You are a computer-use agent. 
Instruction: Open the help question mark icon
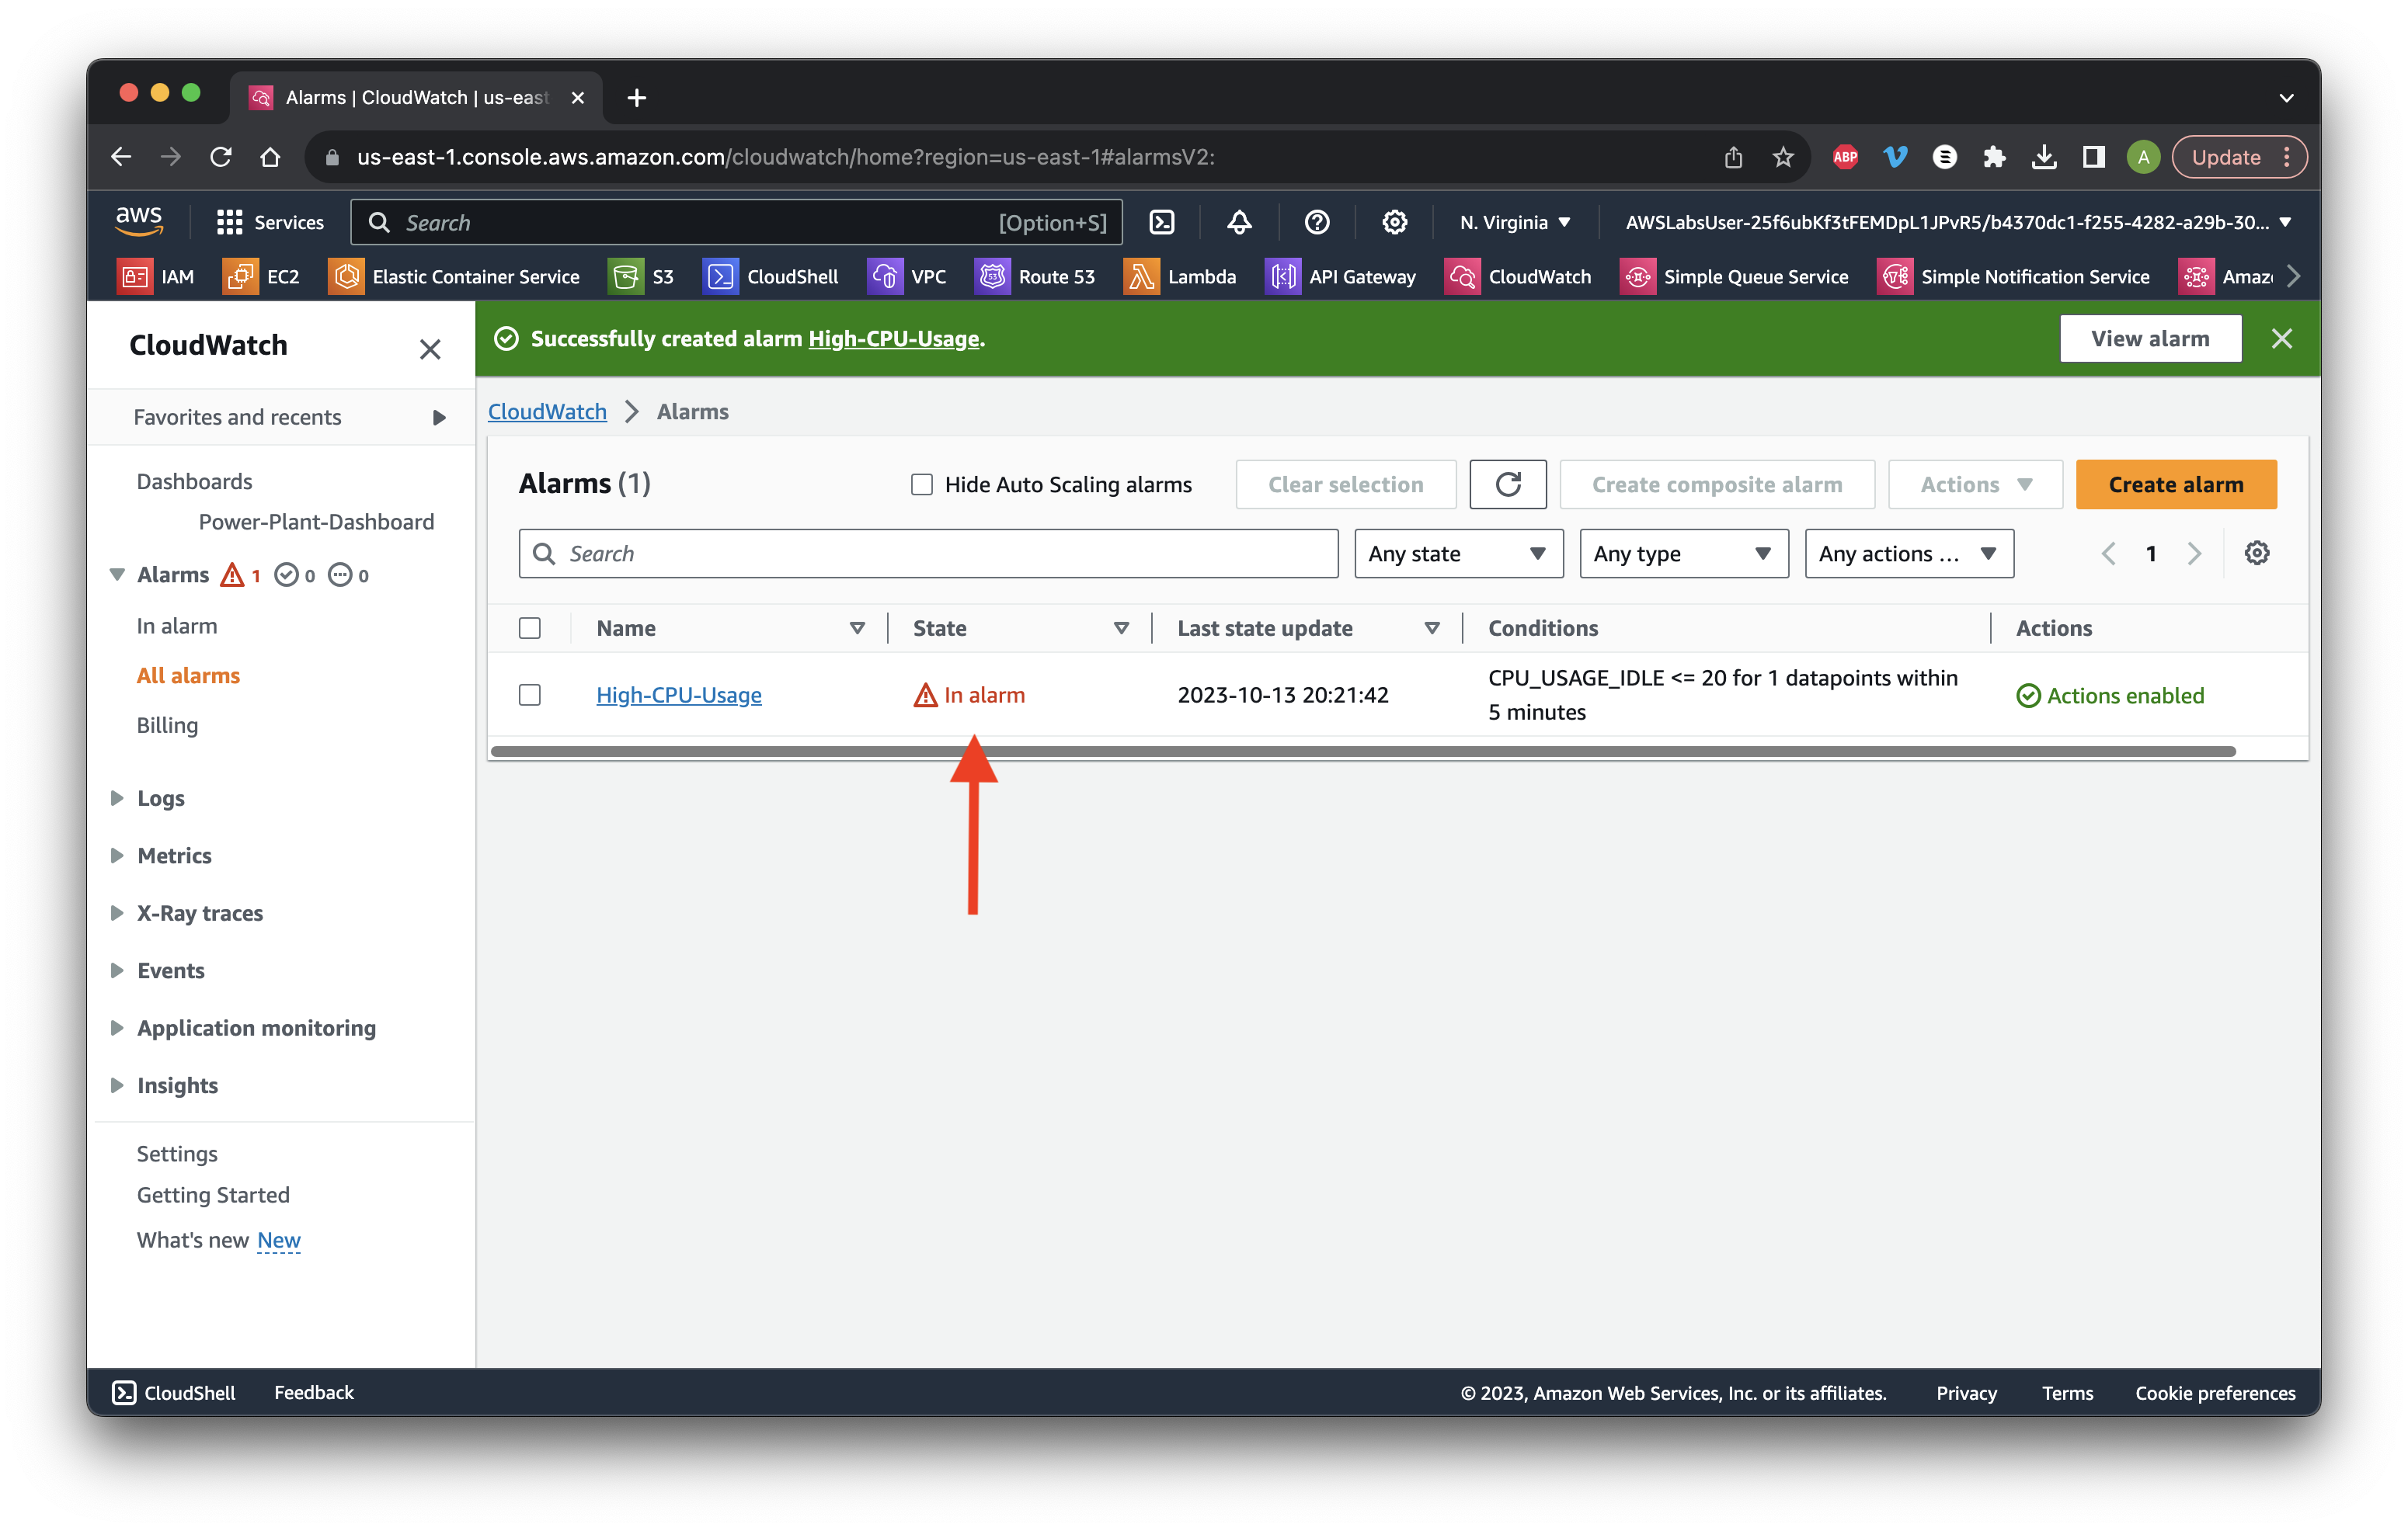point(1317,222)
